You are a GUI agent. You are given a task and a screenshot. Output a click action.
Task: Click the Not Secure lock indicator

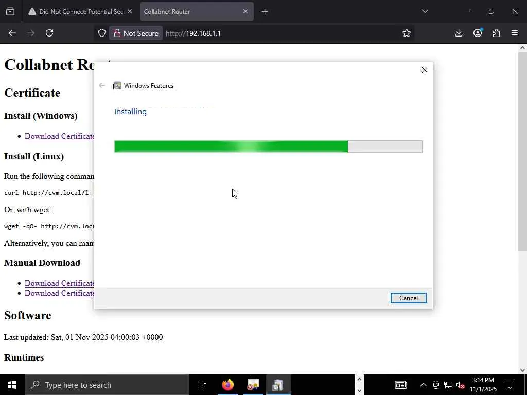136,33
